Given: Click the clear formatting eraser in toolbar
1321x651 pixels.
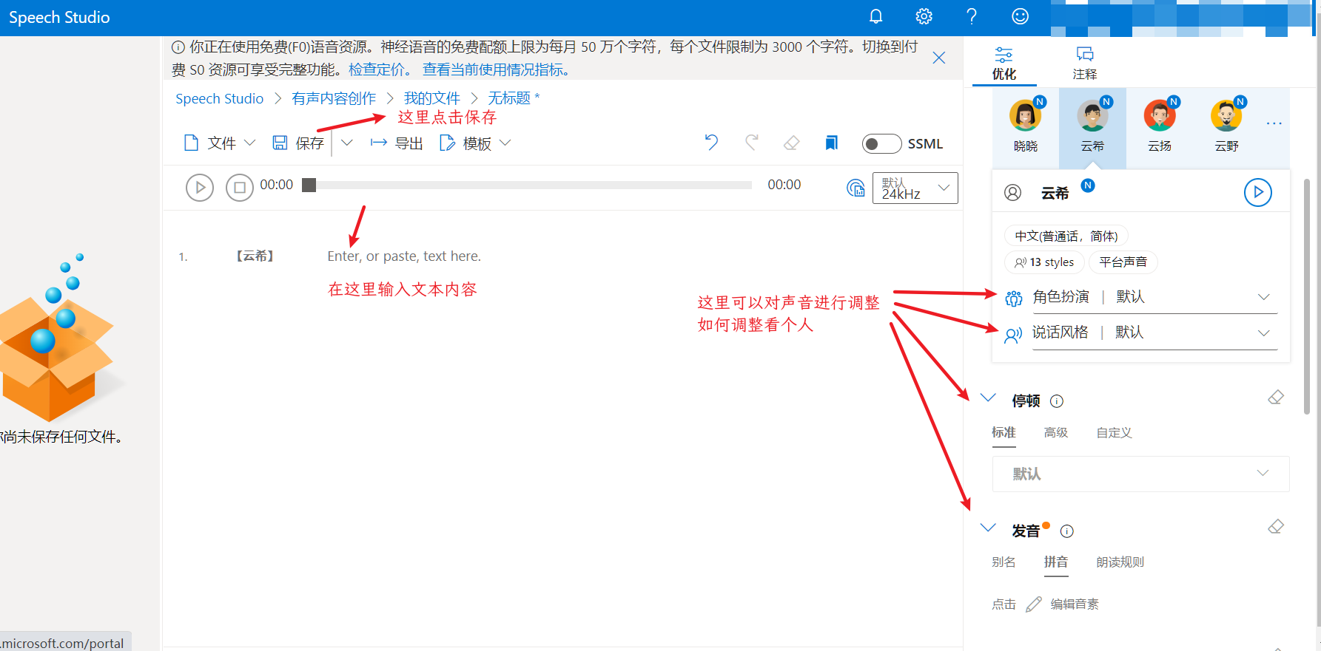Looking at the screenshot, I should (791, 143).
